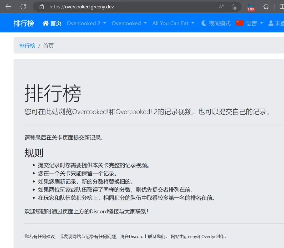This screenshot has height=248, width=284.
Task: Go to 首页 in the navigation bar
Action: click(x=56, y=23)
